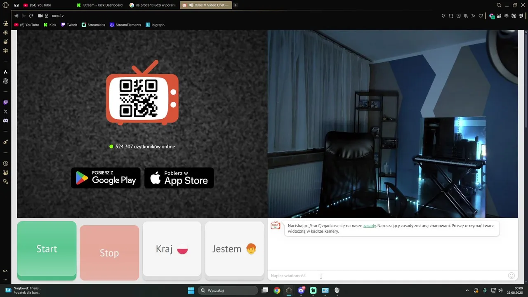
Task: Open Discord from the taskbar
Action: [301, 290]
